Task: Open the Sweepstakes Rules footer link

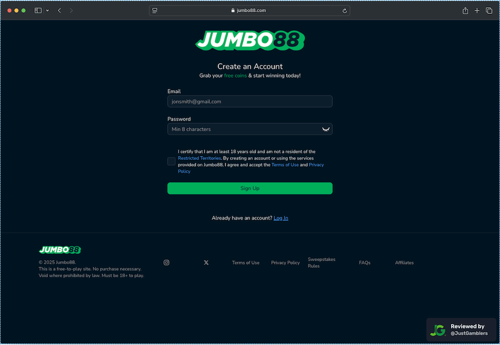Action: 322,262
